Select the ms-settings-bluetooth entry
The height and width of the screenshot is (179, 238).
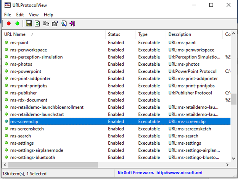pyautogui.click(x=33, y=158)
